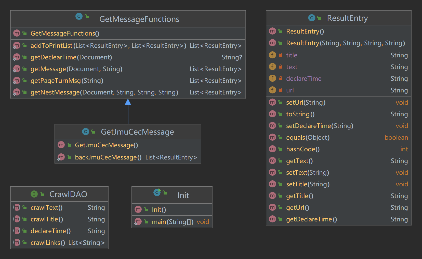Viewport: 422px width, 259px height.
Task: Select the getPageTurnMsg(String) method
Action: [67, 81]
